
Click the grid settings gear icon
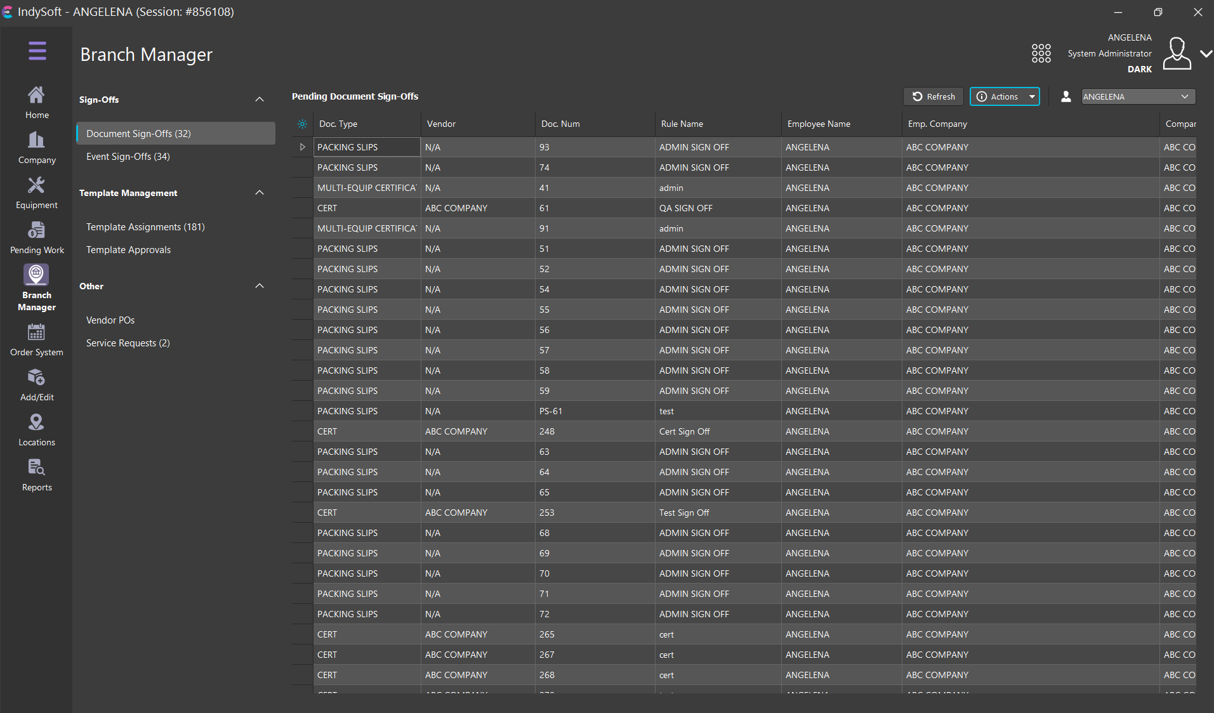303,124
